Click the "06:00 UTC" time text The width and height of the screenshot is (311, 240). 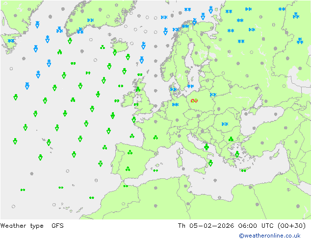point(256,226)
